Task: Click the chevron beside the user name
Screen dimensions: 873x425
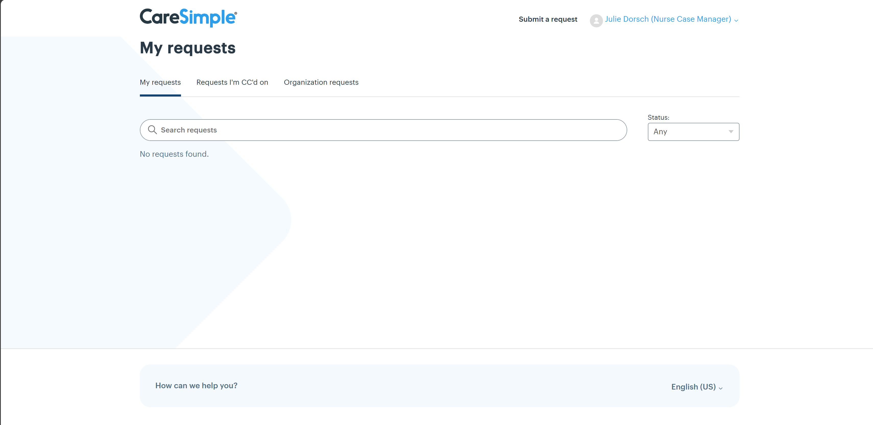Action: [736, 21]
